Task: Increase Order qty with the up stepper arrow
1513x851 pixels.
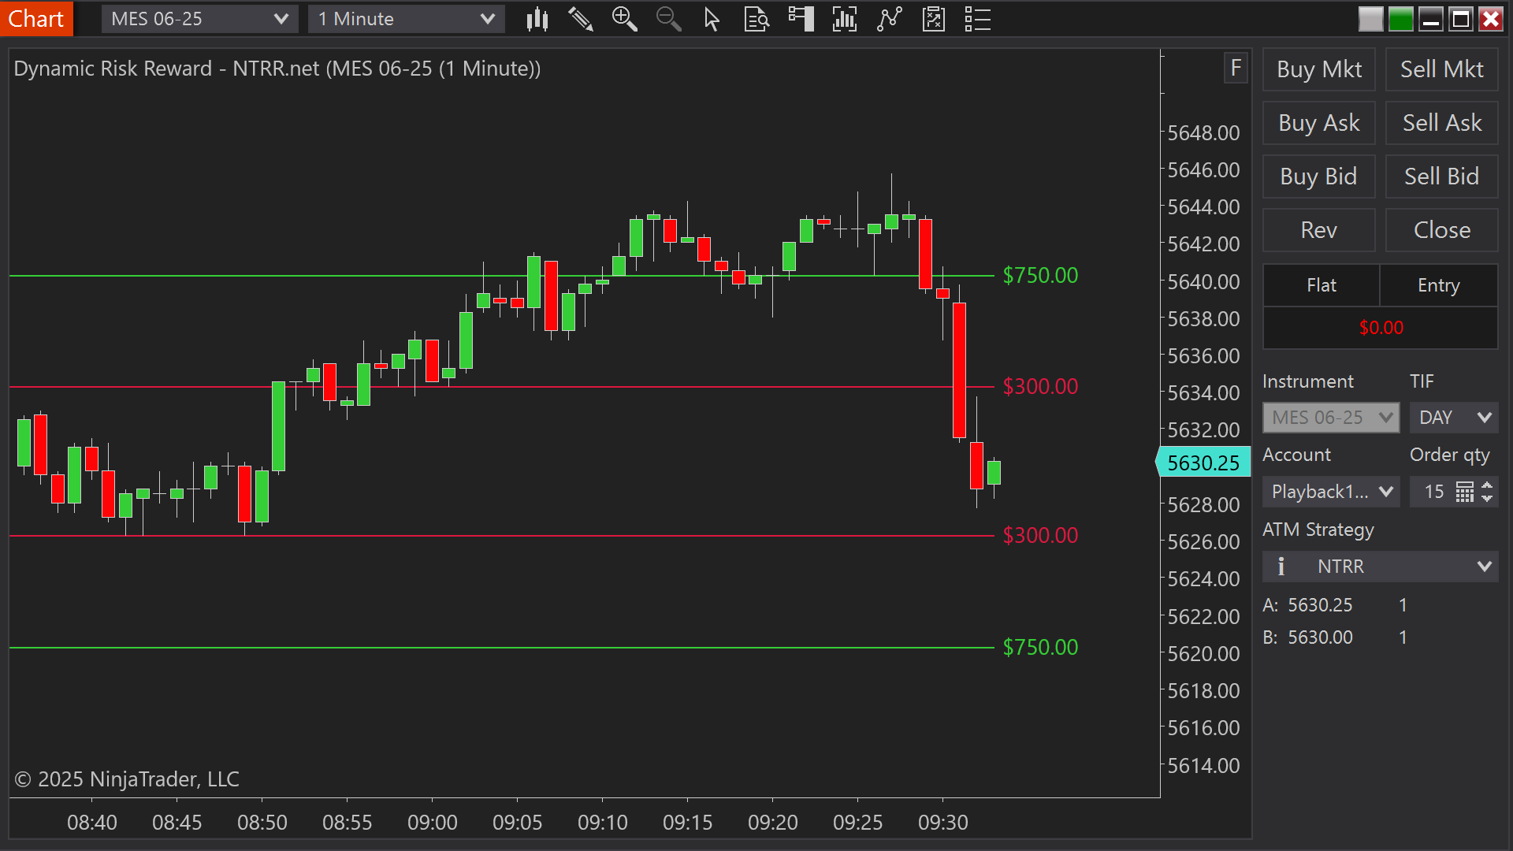Action: (1487, 486)
